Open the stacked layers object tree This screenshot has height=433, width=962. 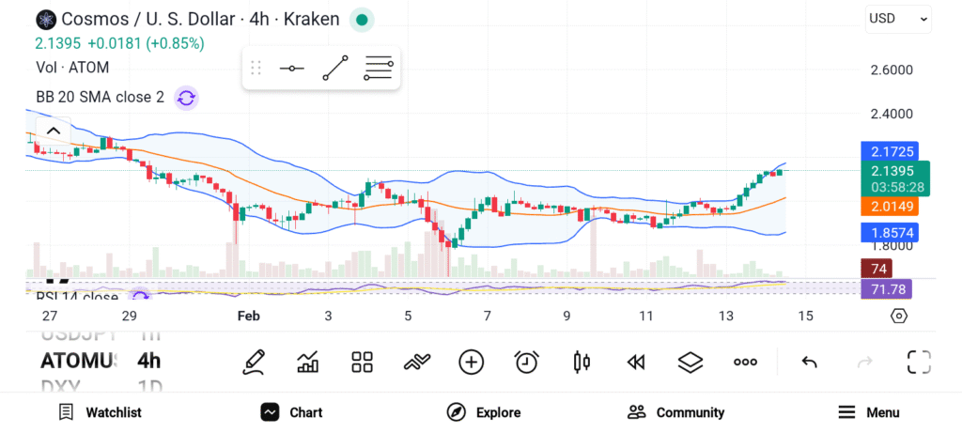690,362
